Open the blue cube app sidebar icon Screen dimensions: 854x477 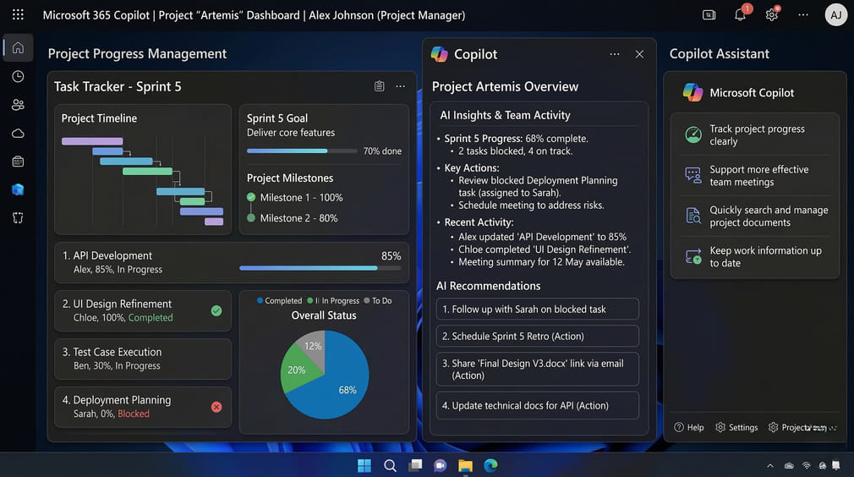click(x=18, y=189)
